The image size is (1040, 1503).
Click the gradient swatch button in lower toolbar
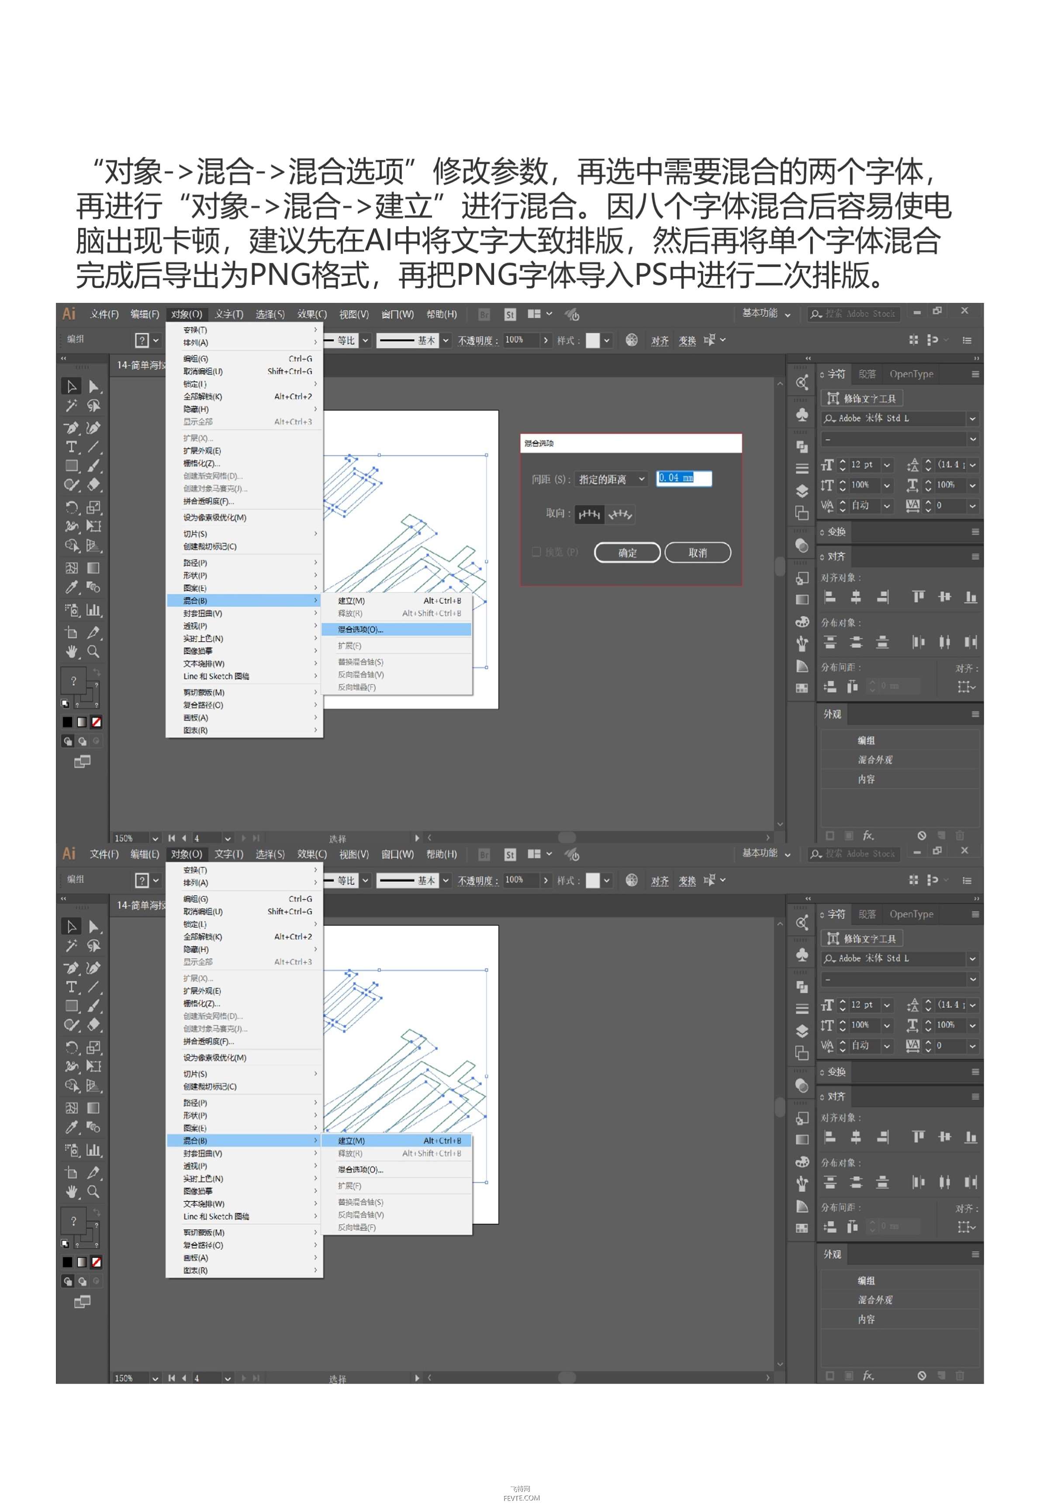click(x=82, y=1262)
